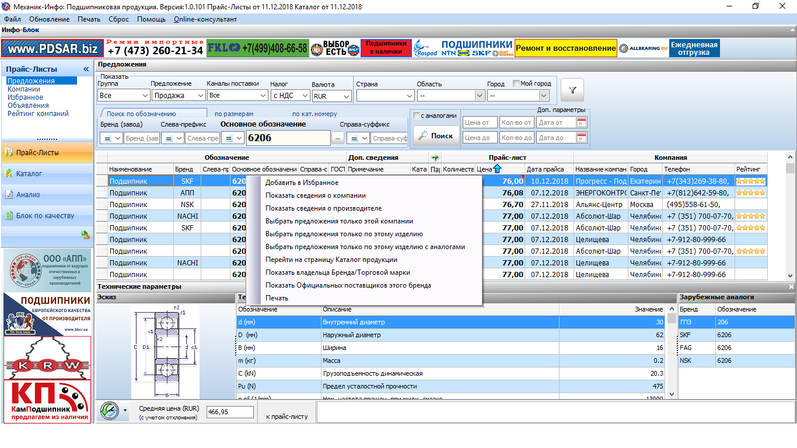Click the Дата прайса column header

(549, 169)
